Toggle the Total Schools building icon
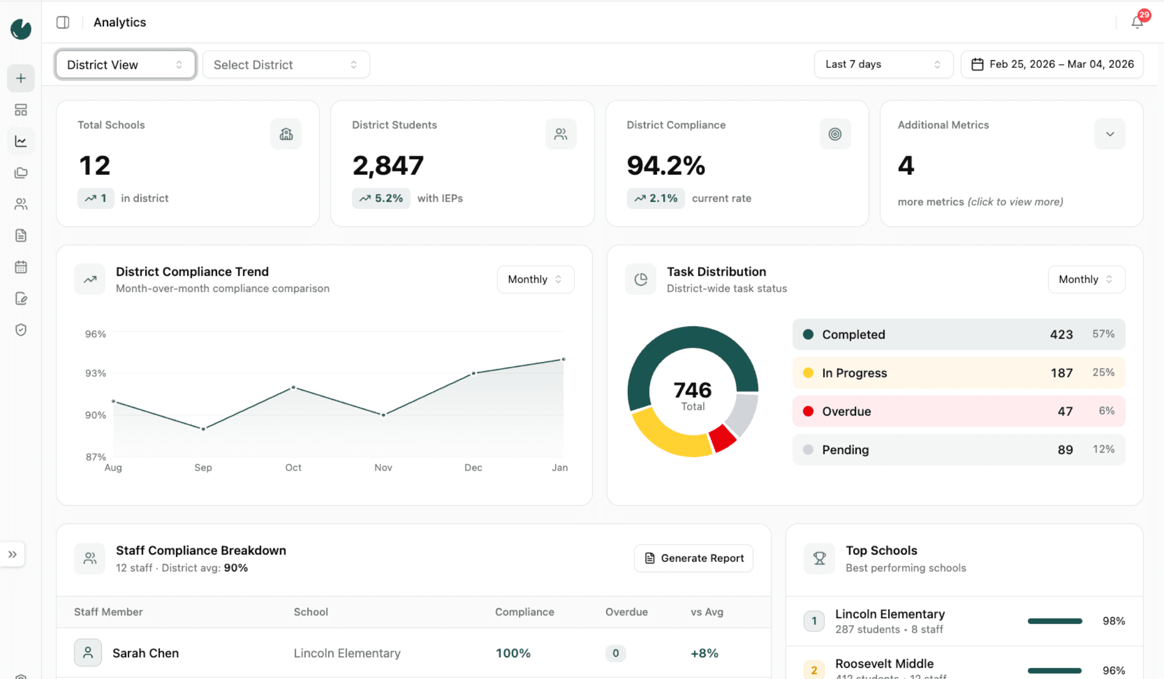 click(286, 134)
